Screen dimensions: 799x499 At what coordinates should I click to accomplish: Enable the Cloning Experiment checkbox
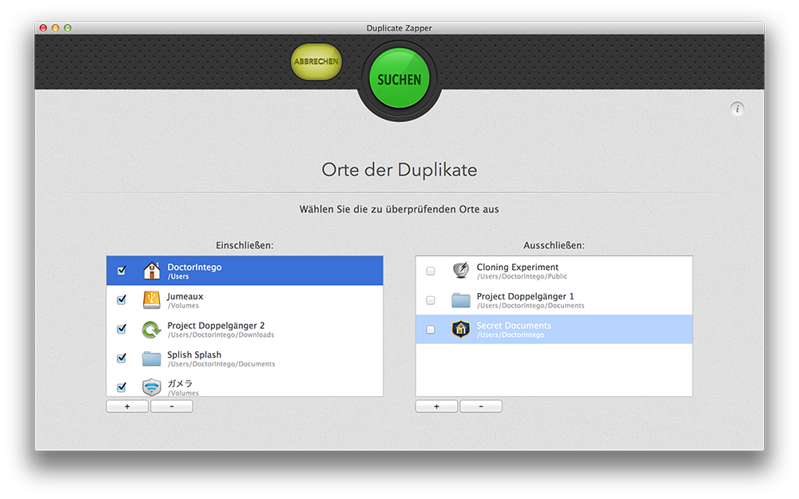(x=431, y=271)
